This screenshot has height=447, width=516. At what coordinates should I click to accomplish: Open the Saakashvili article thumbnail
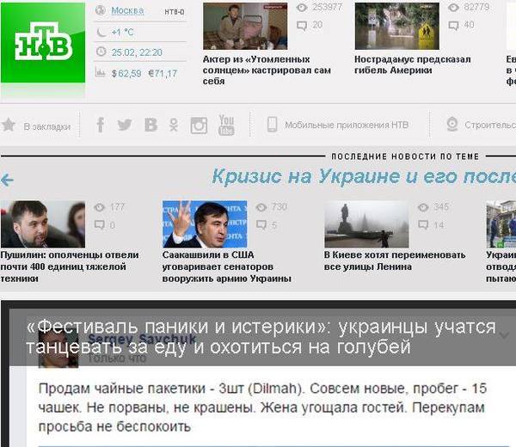point(205,224)
